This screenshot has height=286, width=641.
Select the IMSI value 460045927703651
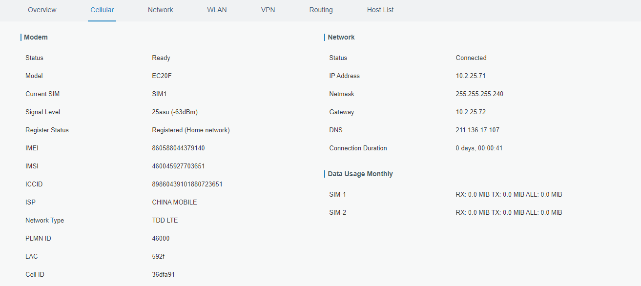178,166
